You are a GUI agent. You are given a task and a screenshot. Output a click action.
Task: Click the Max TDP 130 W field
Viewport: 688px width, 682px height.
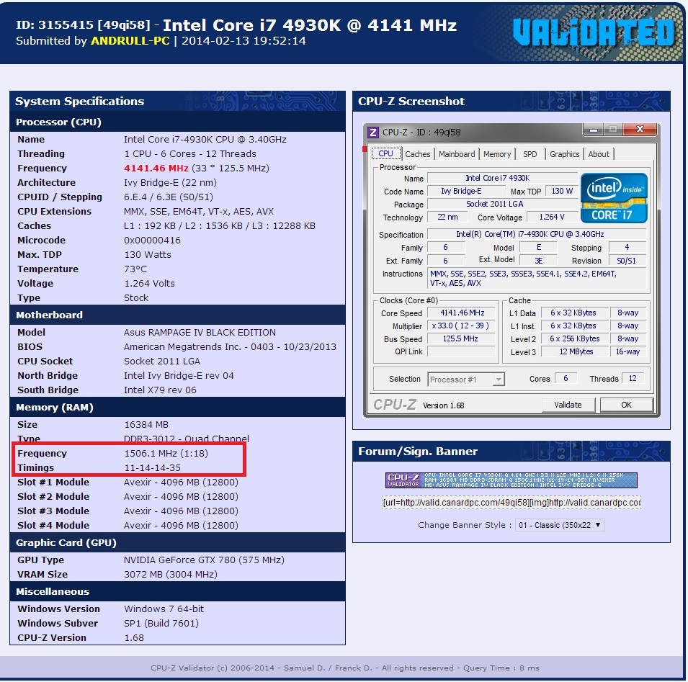coord(562,192)
